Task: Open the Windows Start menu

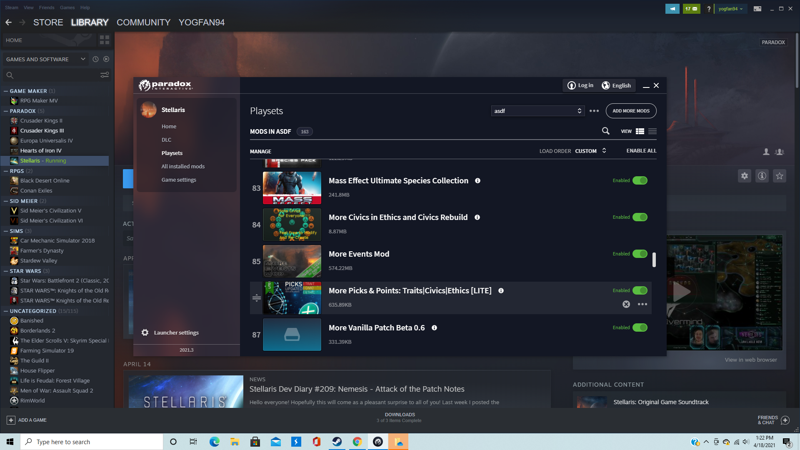Action: pos(10,442)
